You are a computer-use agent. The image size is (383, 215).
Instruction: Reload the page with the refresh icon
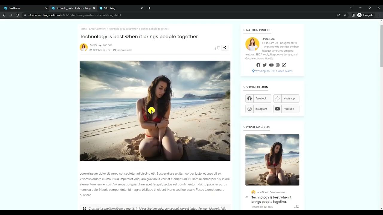tap(17, 15)
